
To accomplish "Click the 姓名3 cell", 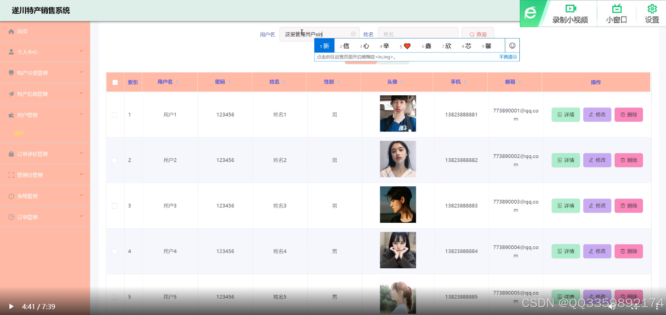I will click(x=280, y=206).
